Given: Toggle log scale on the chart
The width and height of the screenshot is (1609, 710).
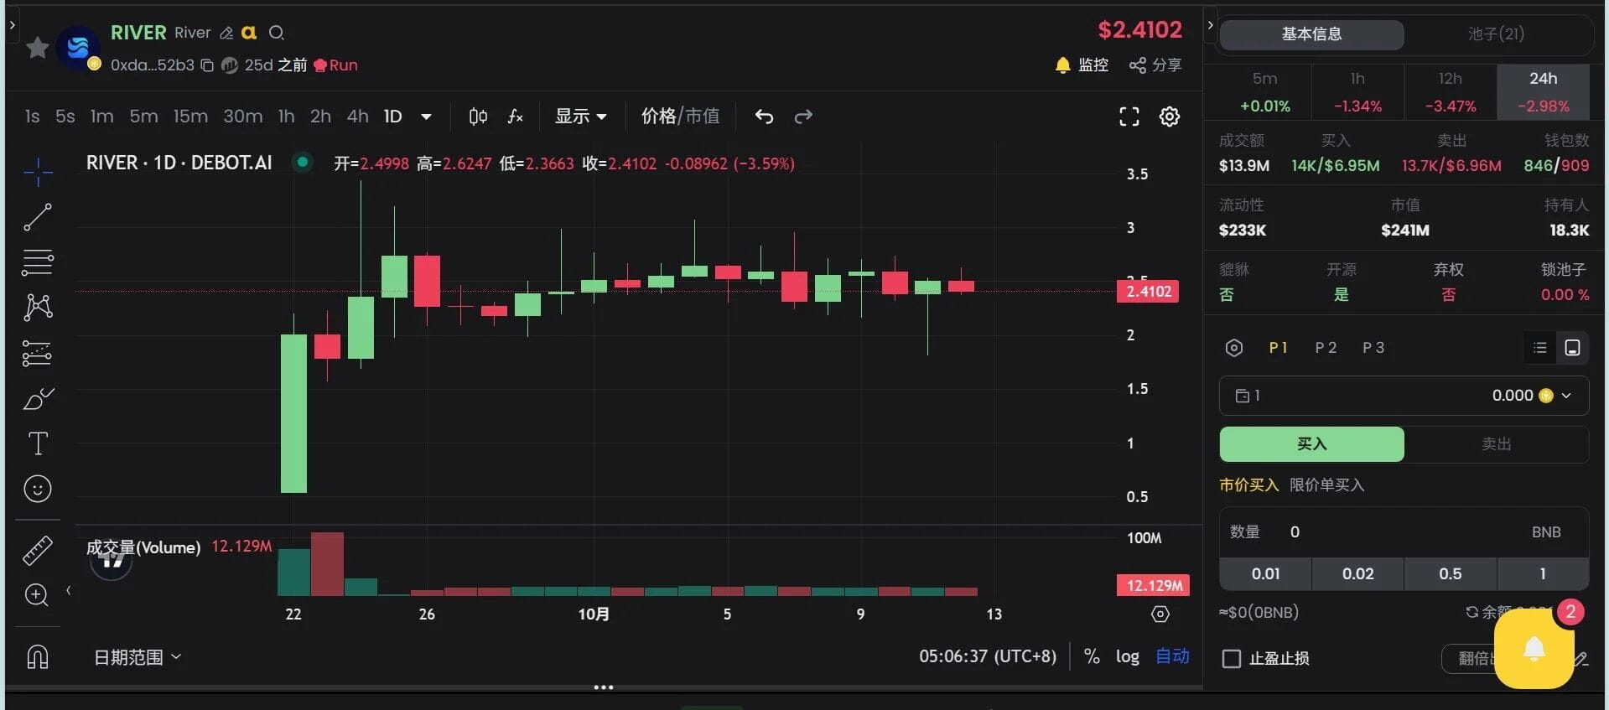Looking at the screenshot, I should [1128, 656].
